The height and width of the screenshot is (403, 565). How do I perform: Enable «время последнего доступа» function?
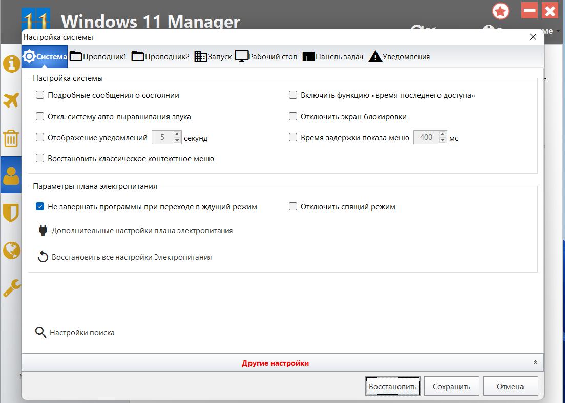[x=293, y=95]
